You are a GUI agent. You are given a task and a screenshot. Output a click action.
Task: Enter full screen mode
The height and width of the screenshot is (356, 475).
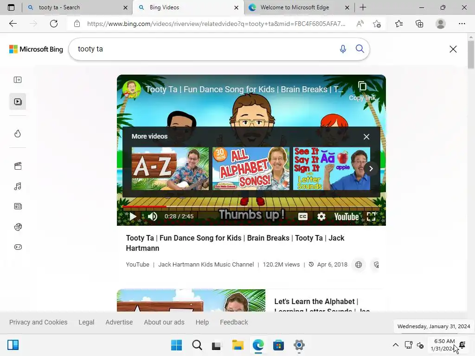pyautogui.click(x=371, y=216)
